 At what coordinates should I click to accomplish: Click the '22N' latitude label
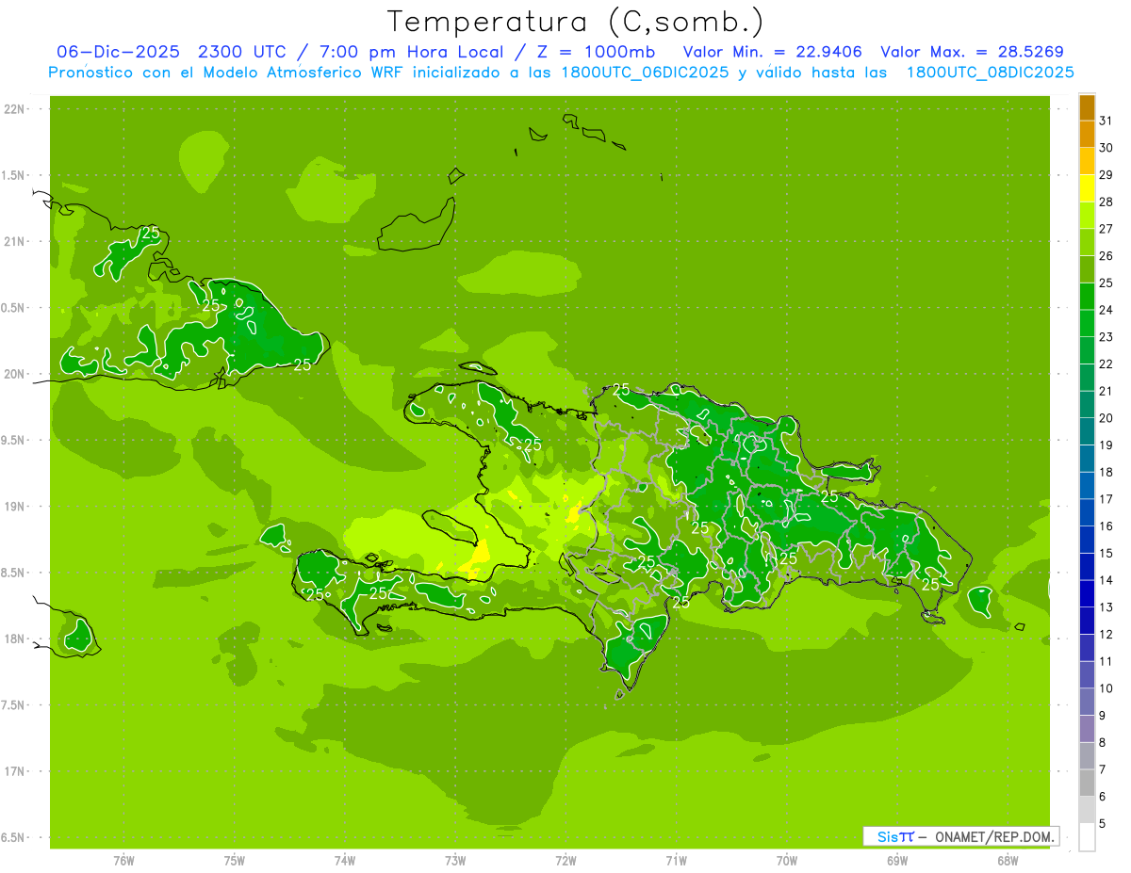(x=14, y=108)
